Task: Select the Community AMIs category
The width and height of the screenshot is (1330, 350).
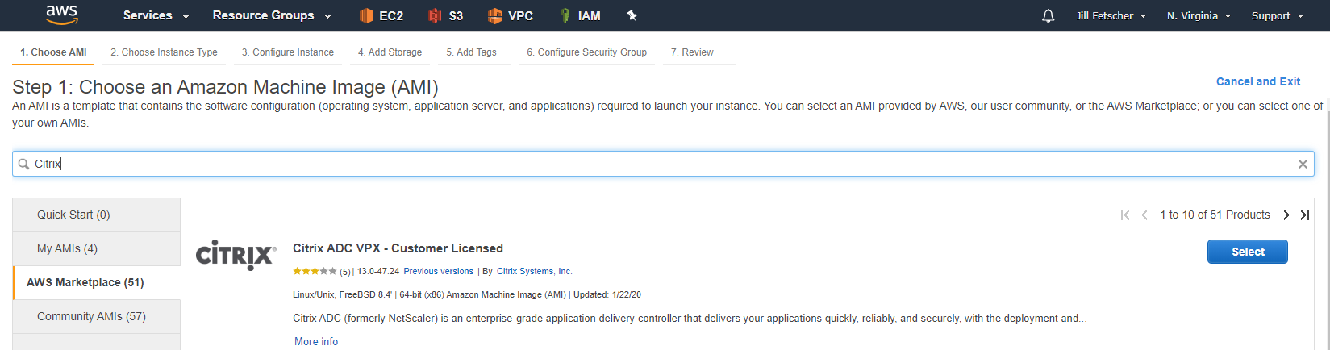Action: [x=91, y=316]
